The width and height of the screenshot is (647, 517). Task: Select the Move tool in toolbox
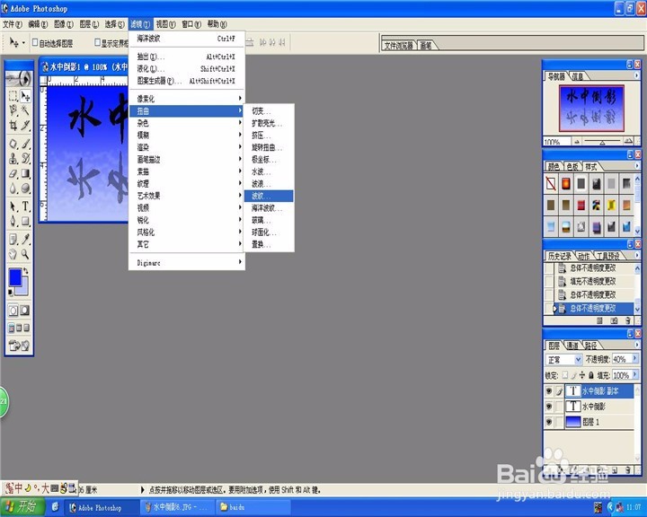[x=25, y=96]
